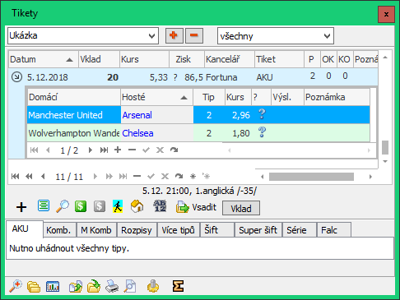Sort by the Datum column header

tap(44, 59)
